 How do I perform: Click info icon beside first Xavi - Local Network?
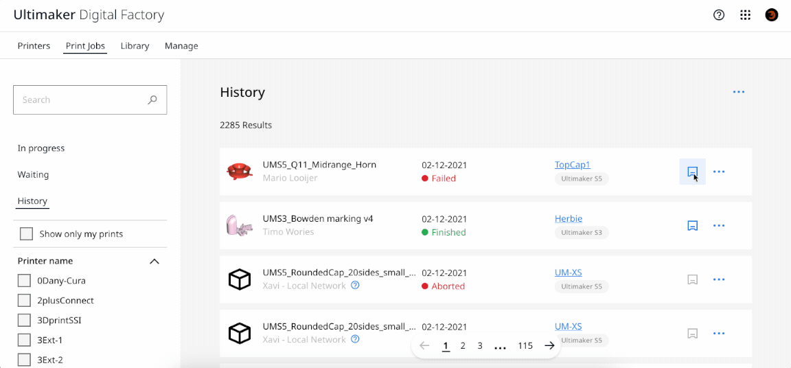[355, 286]
